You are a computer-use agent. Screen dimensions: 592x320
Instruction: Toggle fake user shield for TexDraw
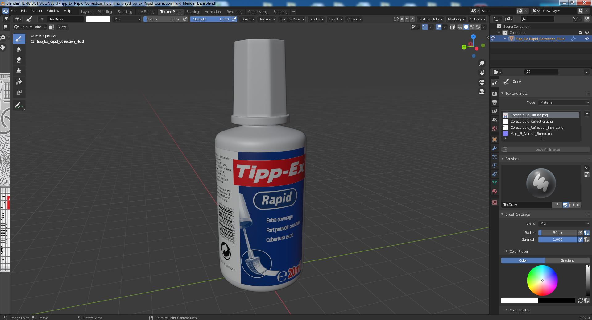point(565,205)
